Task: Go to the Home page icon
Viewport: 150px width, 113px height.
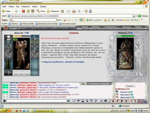Action: [x=33, y=11]
